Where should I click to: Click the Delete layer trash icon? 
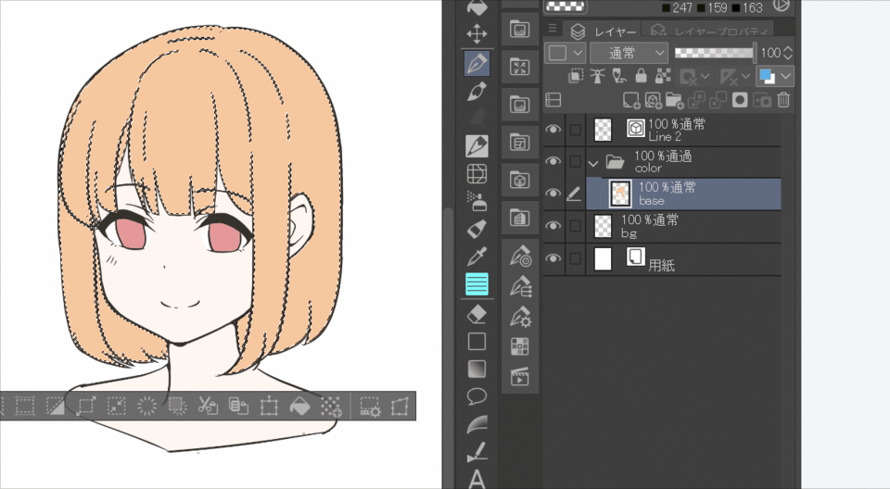tap(783, 100)
